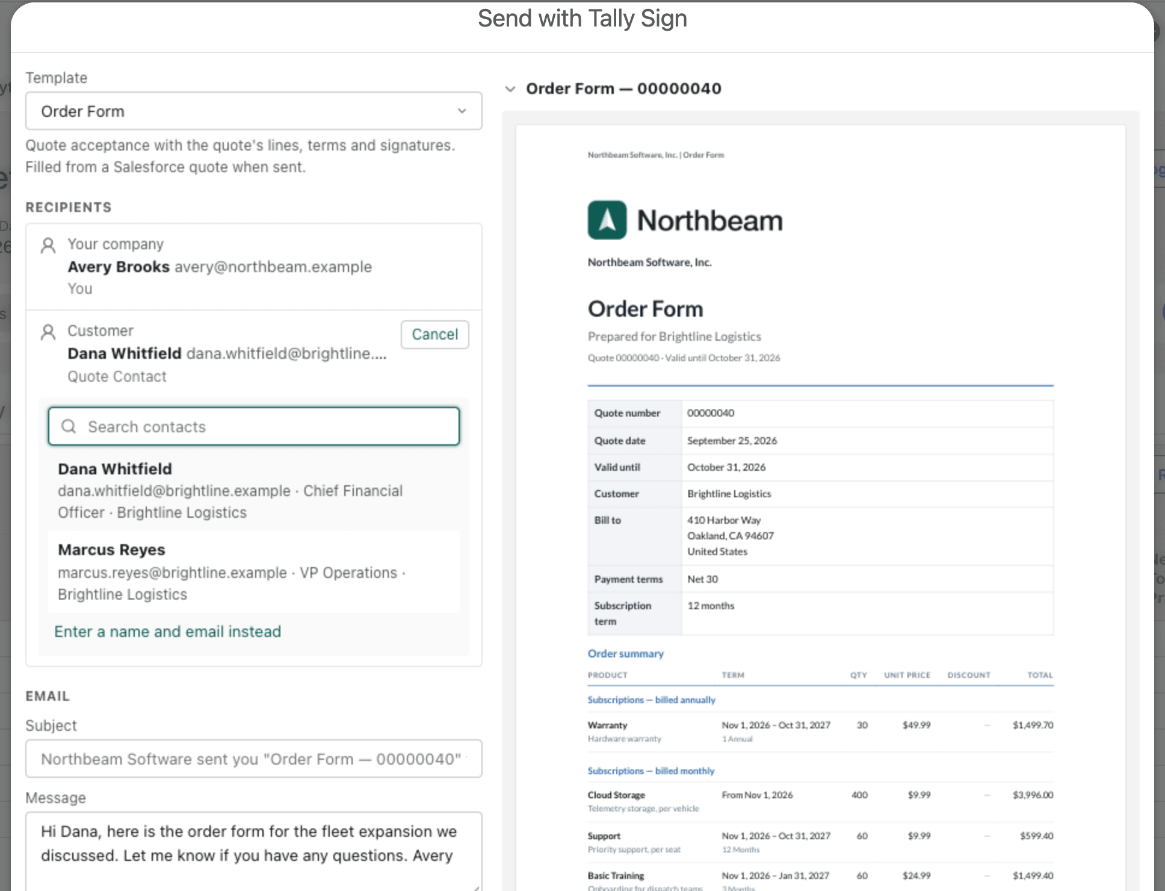Click the Customer person icon
The width and height of the screenshot is (1165, 891).
point(48,332)
